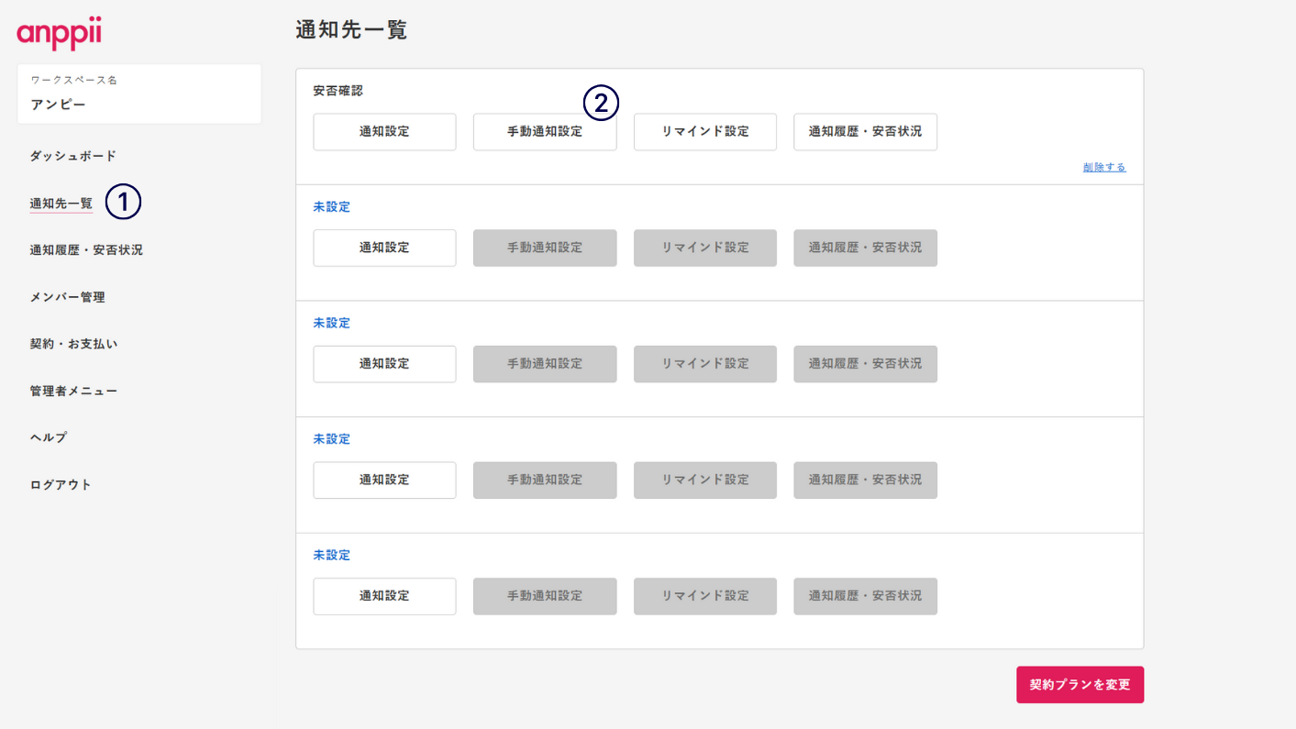
Task: Open 管理者メニュー in the sidebar
Action: pos(73,391)
